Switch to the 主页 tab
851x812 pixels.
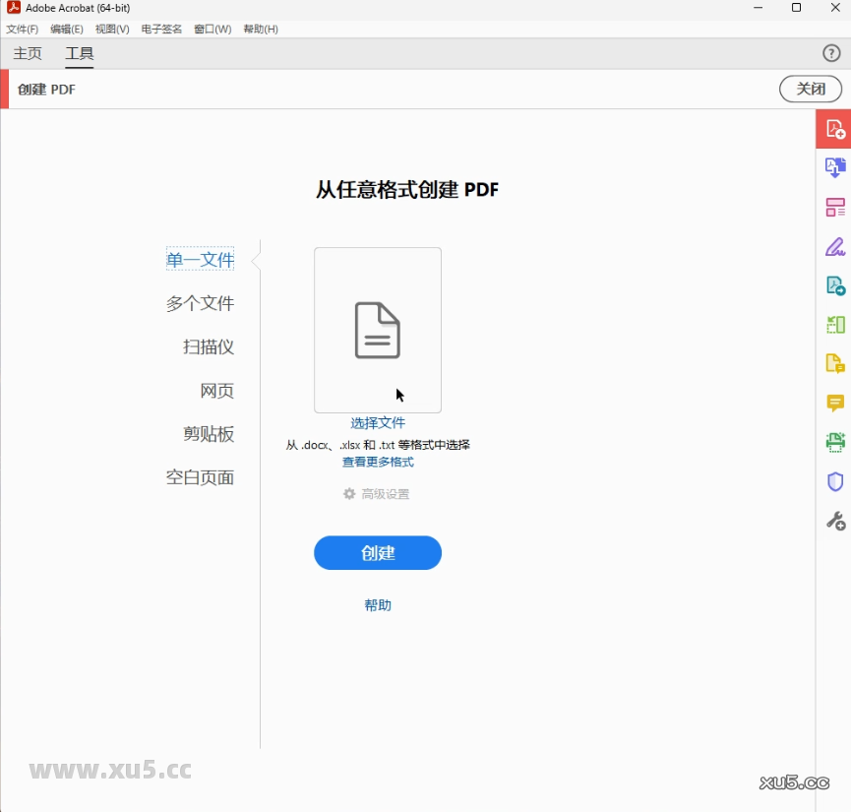pos(28,54)
